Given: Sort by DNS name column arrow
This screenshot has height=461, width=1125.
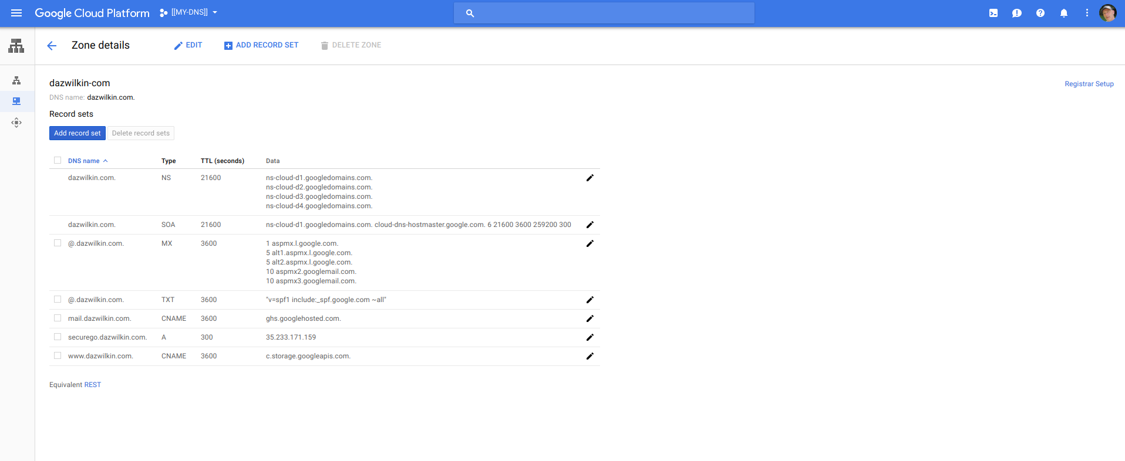Looking at the screenshot, I should pos(105,161).
